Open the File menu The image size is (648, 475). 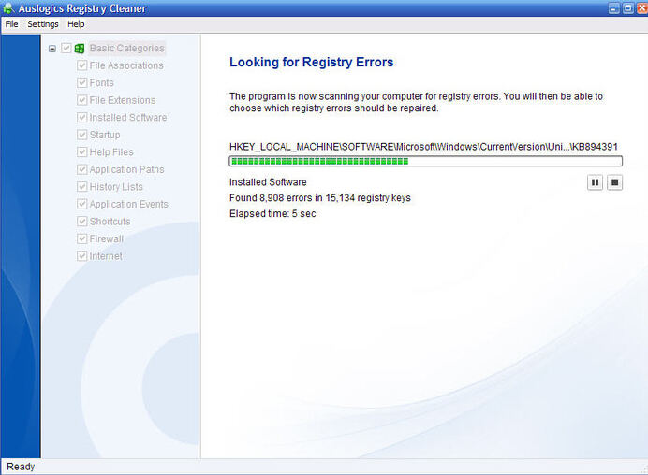[x=11, y=24]
